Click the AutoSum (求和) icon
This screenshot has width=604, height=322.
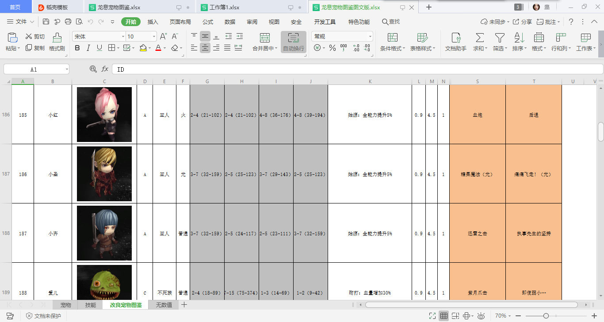point(479,37)
